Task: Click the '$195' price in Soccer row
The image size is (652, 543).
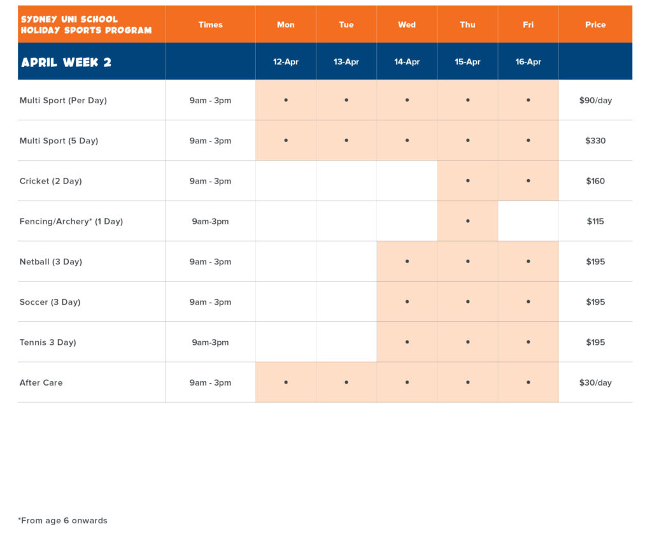Action: (595, 302)
